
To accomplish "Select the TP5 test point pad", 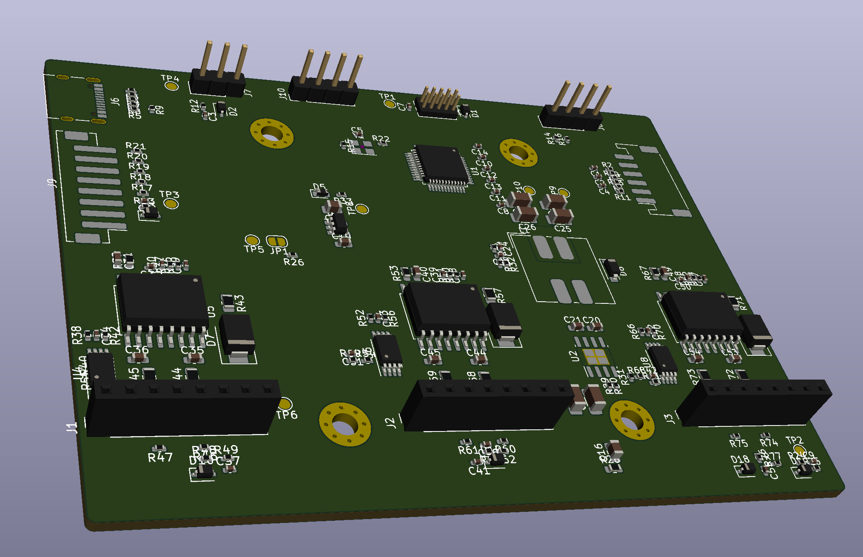I will tap(252, 240).
